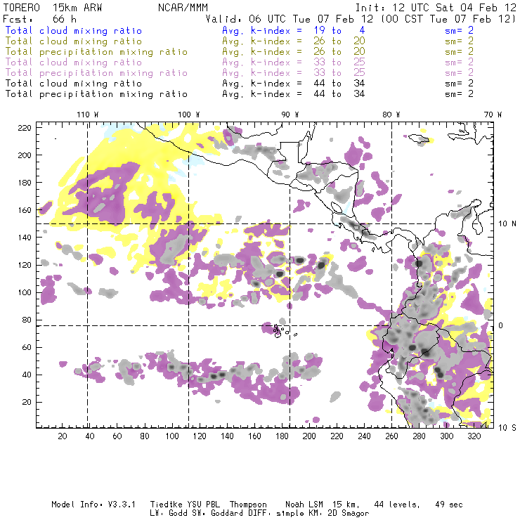Click the 'Model Info: V3.3.1' footer text

coord(93,505)
